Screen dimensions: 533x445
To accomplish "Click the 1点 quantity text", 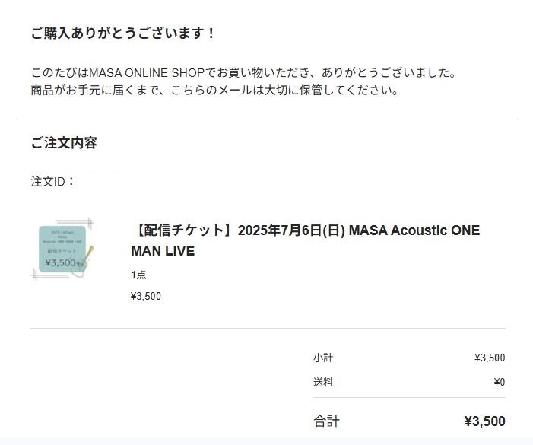I will tap(138, 275).
